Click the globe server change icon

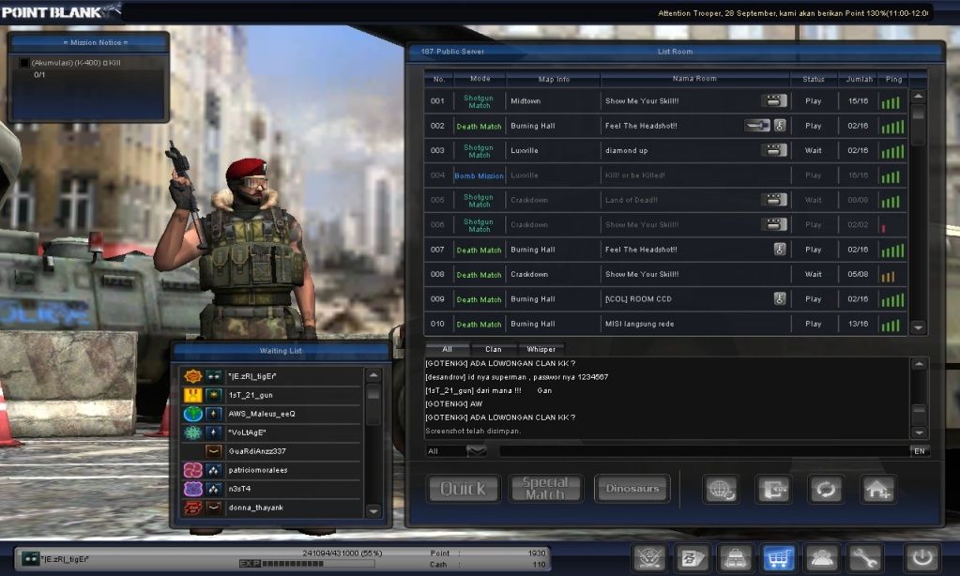[x=721, y=489]
